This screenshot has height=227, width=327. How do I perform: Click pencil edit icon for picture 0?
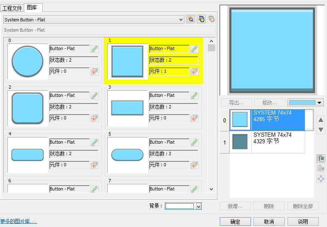click(94, 49)
